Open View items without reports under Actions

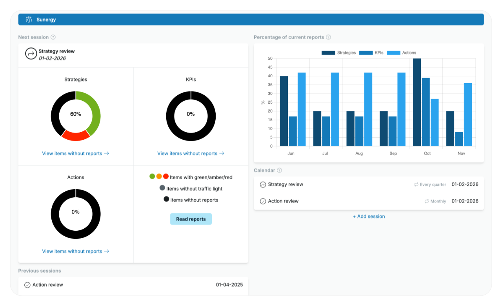coord(75,251)
